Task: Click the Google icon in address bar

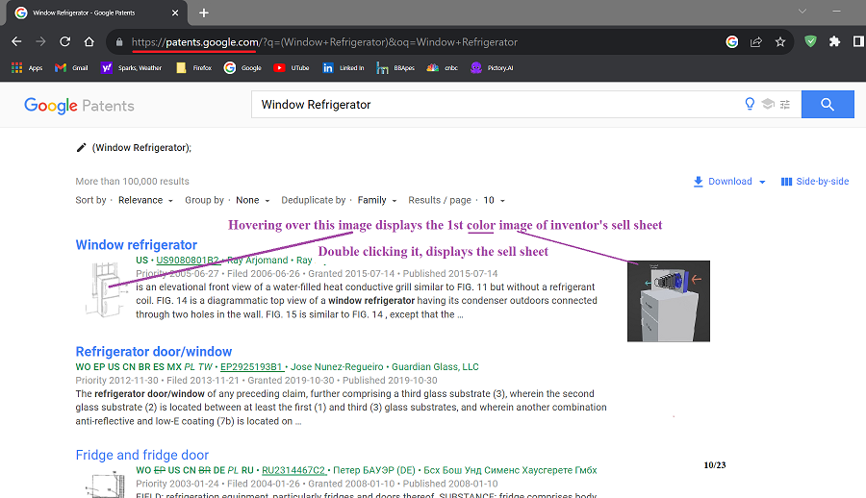Action: (732, 42)
